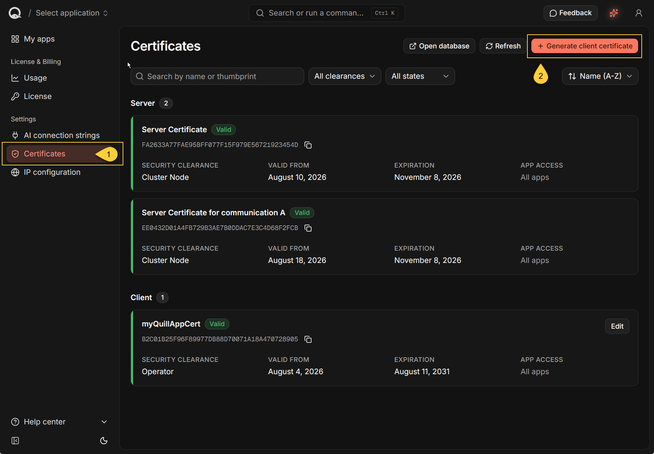Click valid-from date August 10, 2026

pyautogui.click(x=297, y=177)
